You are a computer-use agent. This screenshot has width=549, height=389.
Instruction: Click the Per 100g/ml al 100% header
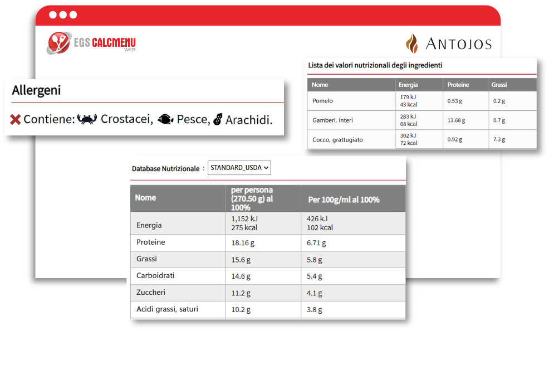(x=344, y=200)
